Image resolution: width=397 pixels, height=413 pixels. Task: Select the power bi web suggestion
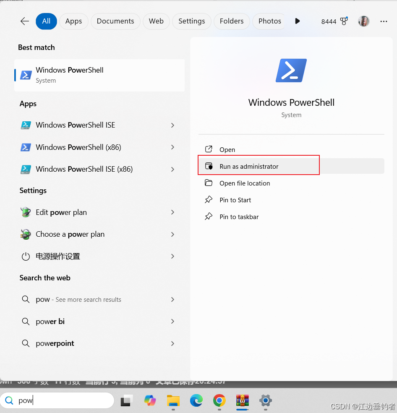point(99,322)
